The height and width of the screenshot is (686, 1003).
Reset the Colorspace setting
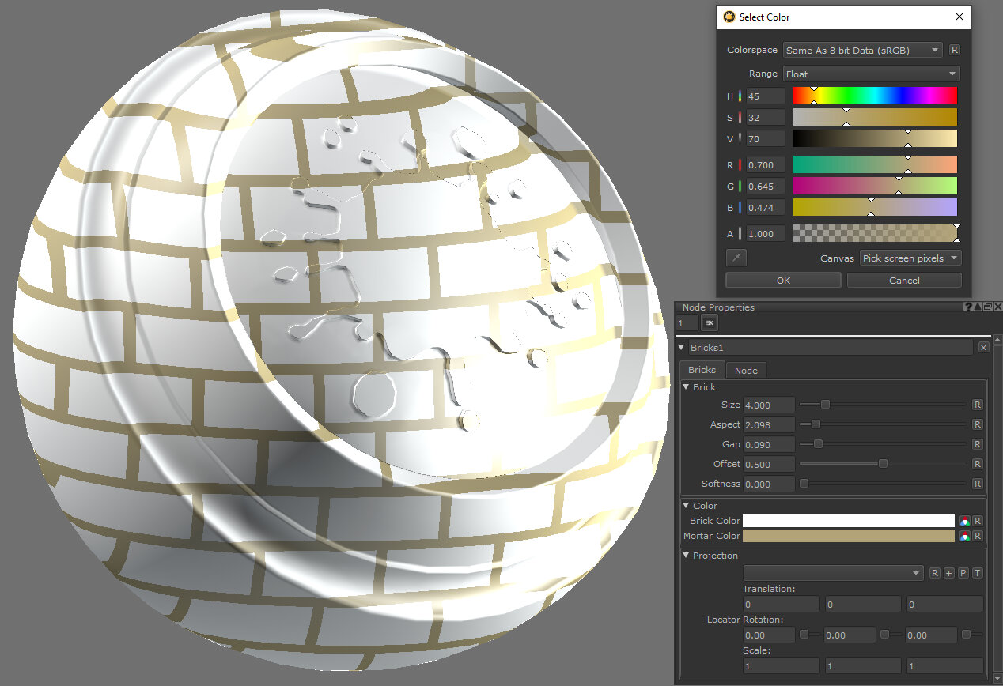tap(955, 50)
